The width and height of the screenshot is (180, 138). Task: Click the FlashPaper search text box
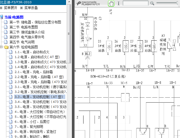[x=135, y=3]
